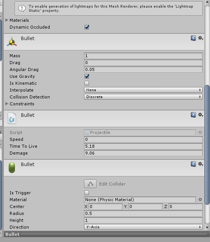Open help for the Bullet C# script component
210x242 pixels.
[193, 115]
